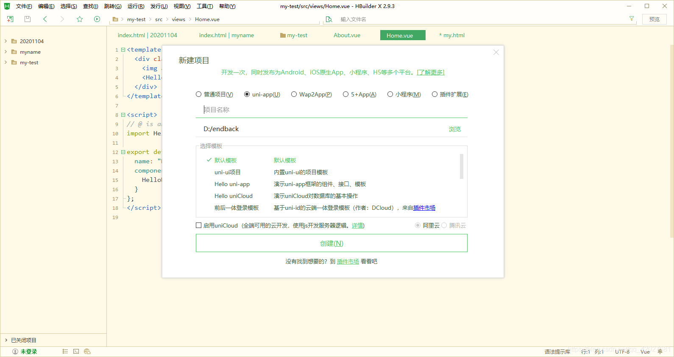Click the 语法提示库 status bar entry
The image size is (674, 357).
(557, 352)
